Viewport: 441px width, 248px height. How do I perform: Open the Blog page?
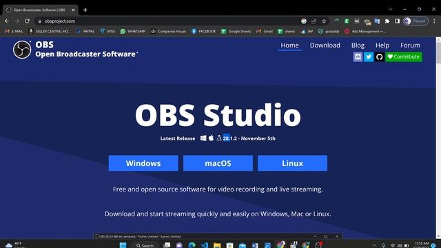[358, 45]
